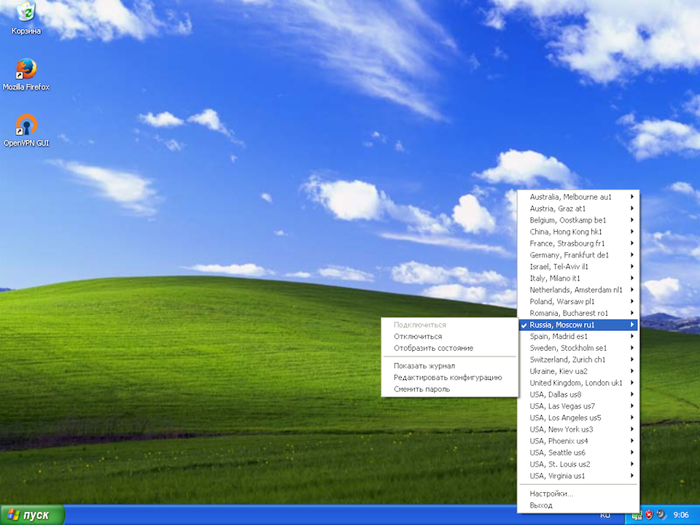Expand the Italy, Milano it1 submenu arrow
Image resolution: width=700 pixels, height=525 pixels.
coord(632,278)
